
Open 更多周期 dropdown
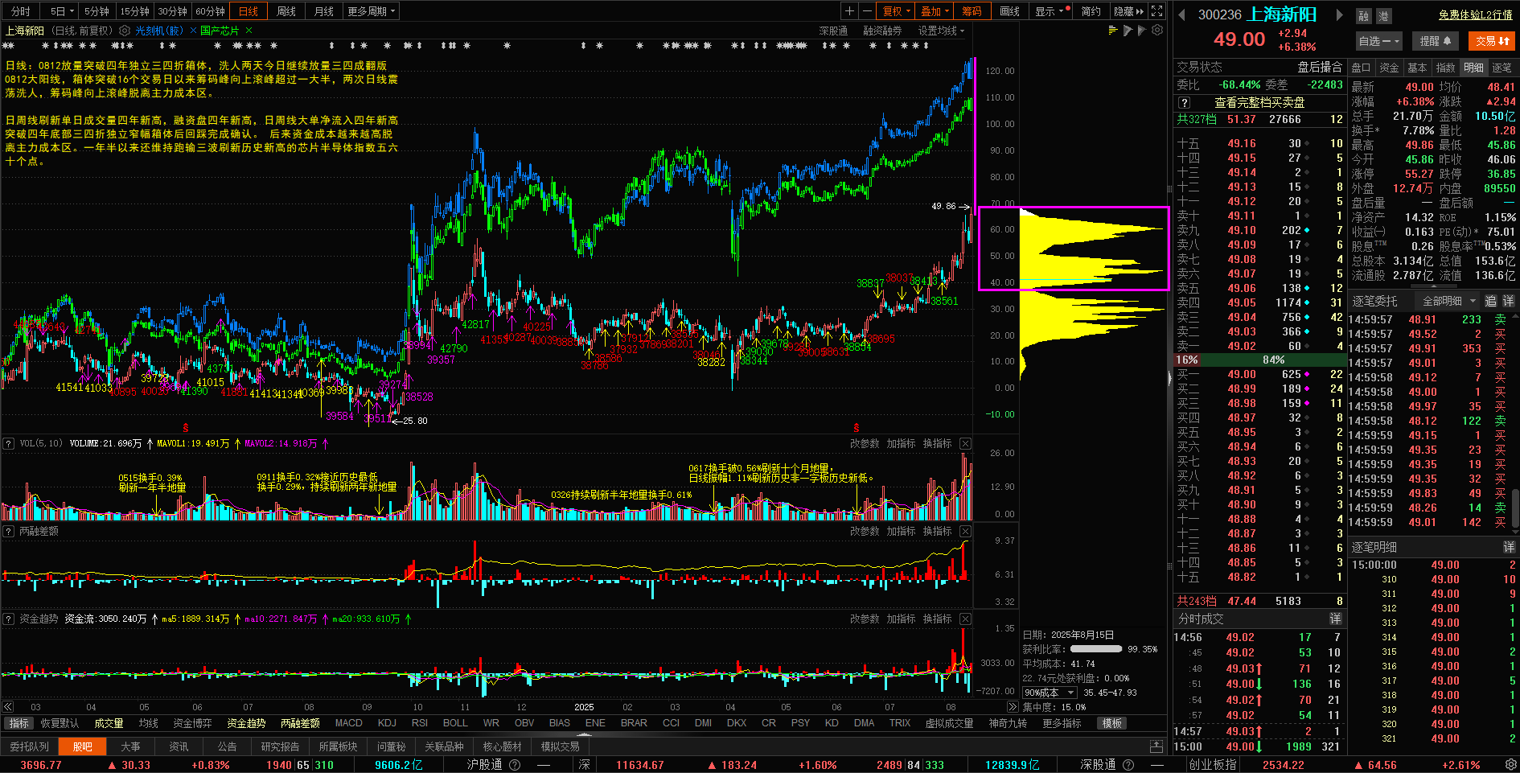[x=372, y=11]
